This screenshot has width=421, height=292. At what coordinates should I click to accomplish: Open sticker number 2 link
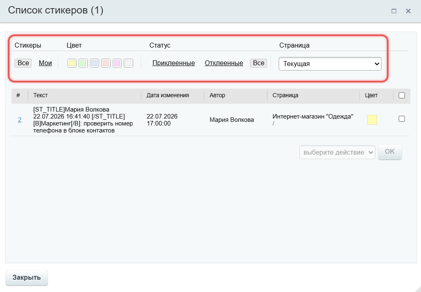20,120
